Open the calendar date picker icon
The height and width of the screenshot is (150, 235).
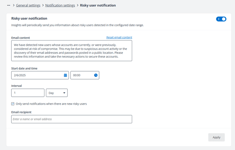(x=65, y=75)
